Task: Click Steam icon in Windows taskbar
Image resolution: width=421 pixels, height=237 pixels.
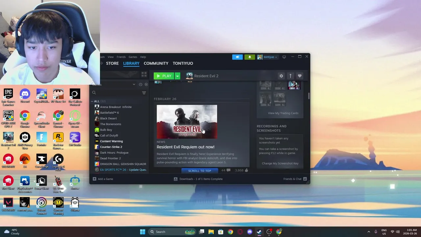Action: 259,232
